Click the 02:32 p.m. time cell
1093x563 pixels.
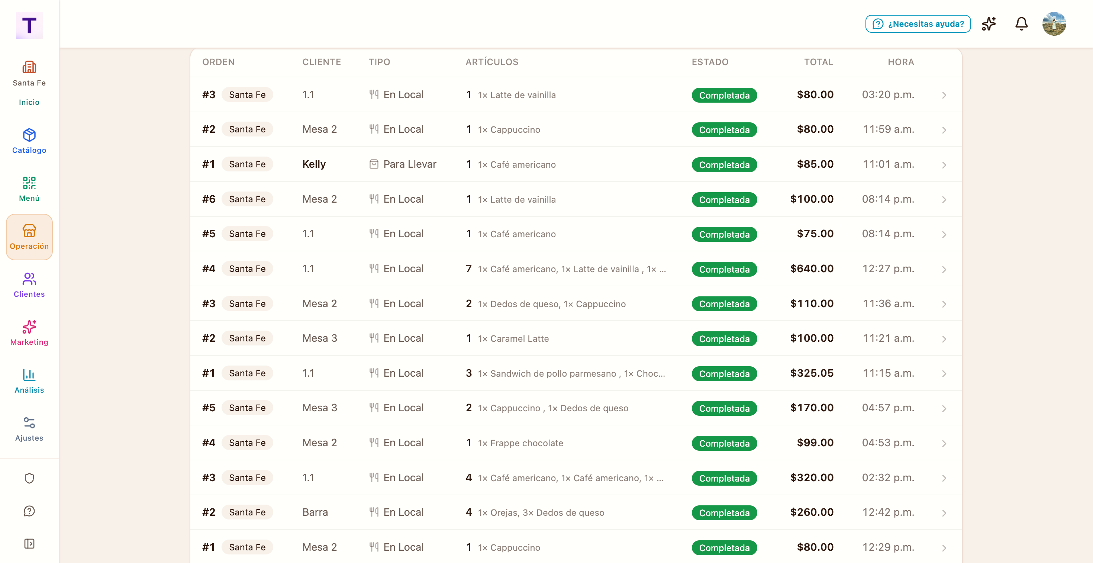[888, 477]
